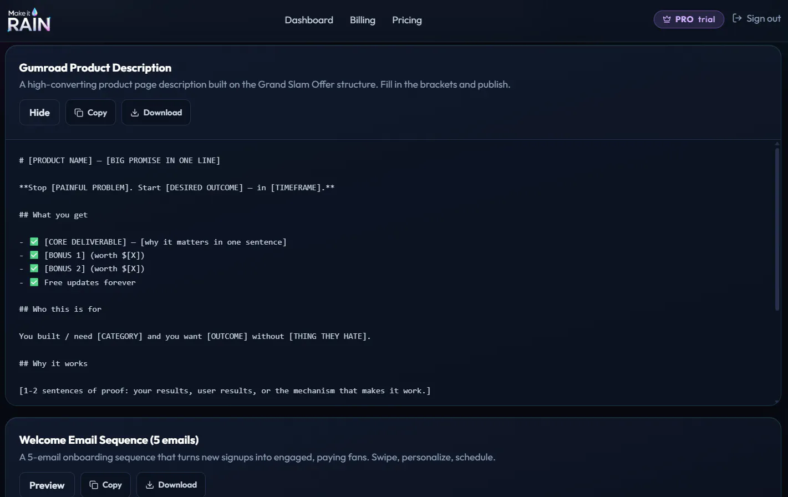Viewport: 788px width, 497px height.
Task: Copy the Welcome Email Sequence
Action: (x=105, y=485)
